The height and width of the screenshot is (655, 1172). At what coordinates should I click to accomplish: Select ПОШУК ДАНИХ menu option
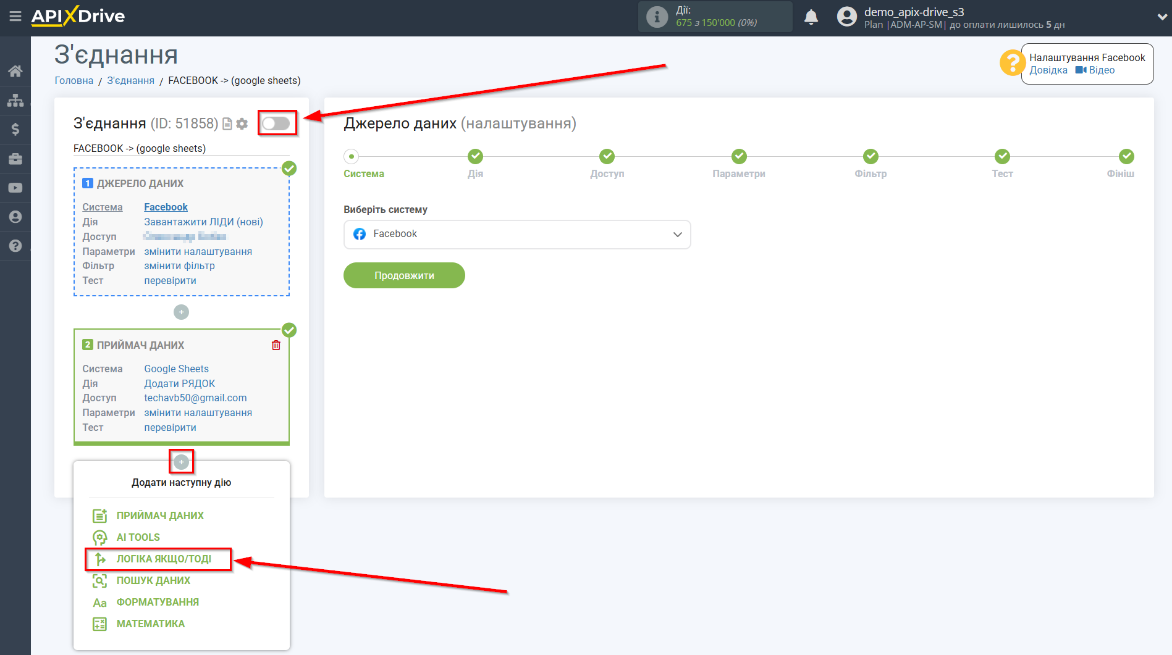tap(141, 580)
